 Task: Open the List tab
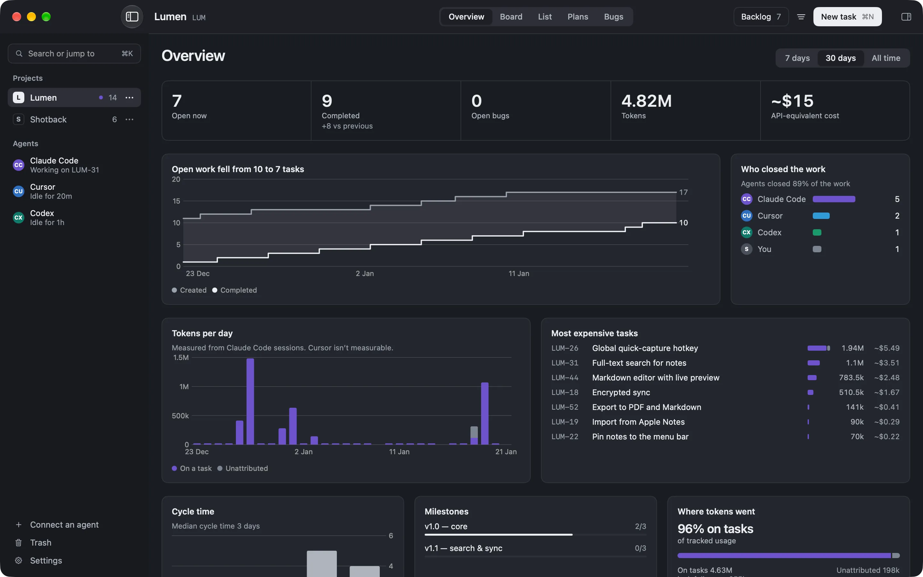(x=545, y=17)
